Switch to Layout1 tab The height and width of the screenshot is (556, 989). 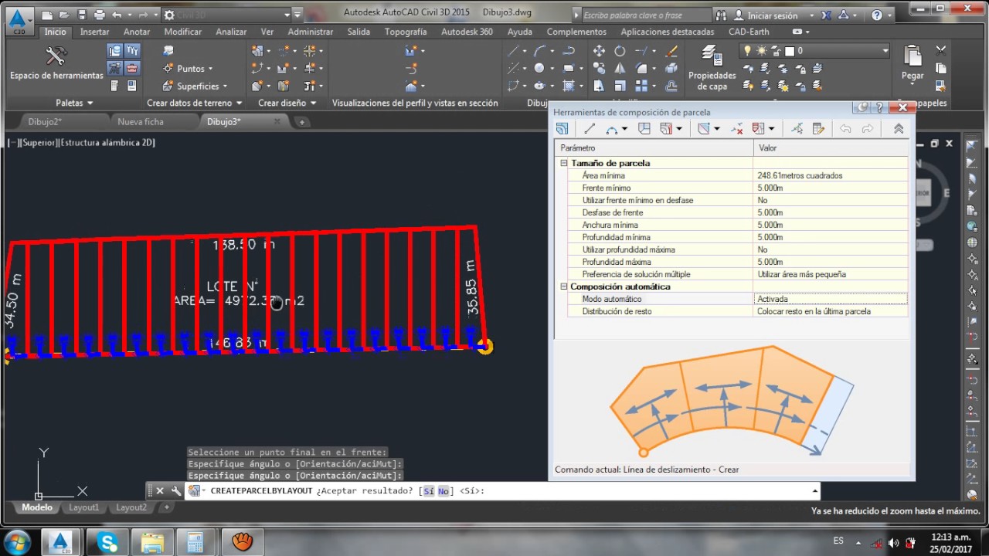tap(84, 507)
